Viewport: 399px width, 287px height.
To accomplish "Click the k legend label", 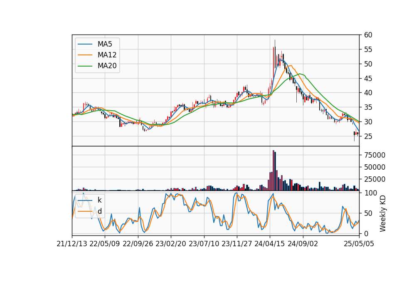I will tap(99, 200).
